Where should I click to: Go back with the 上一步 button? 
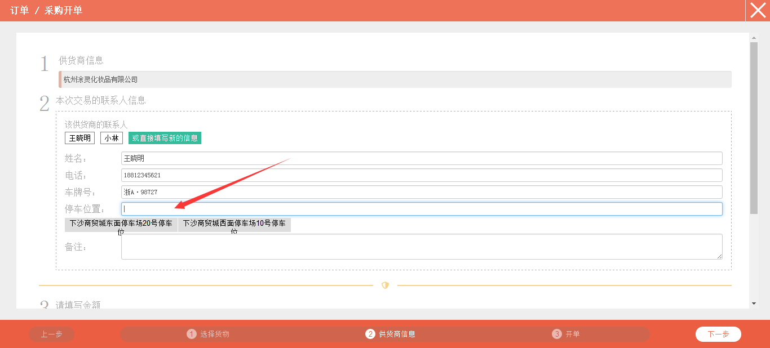pos(51,334)
